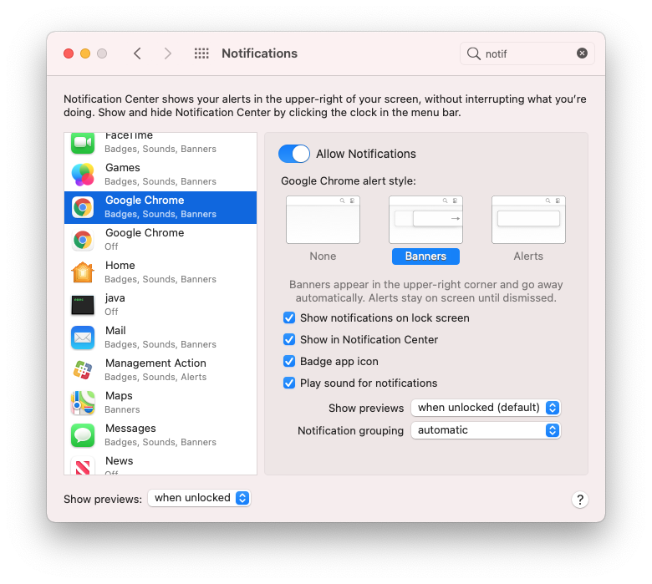Click the News app icon
652x584 pixels.
click(x=83, y=466)
